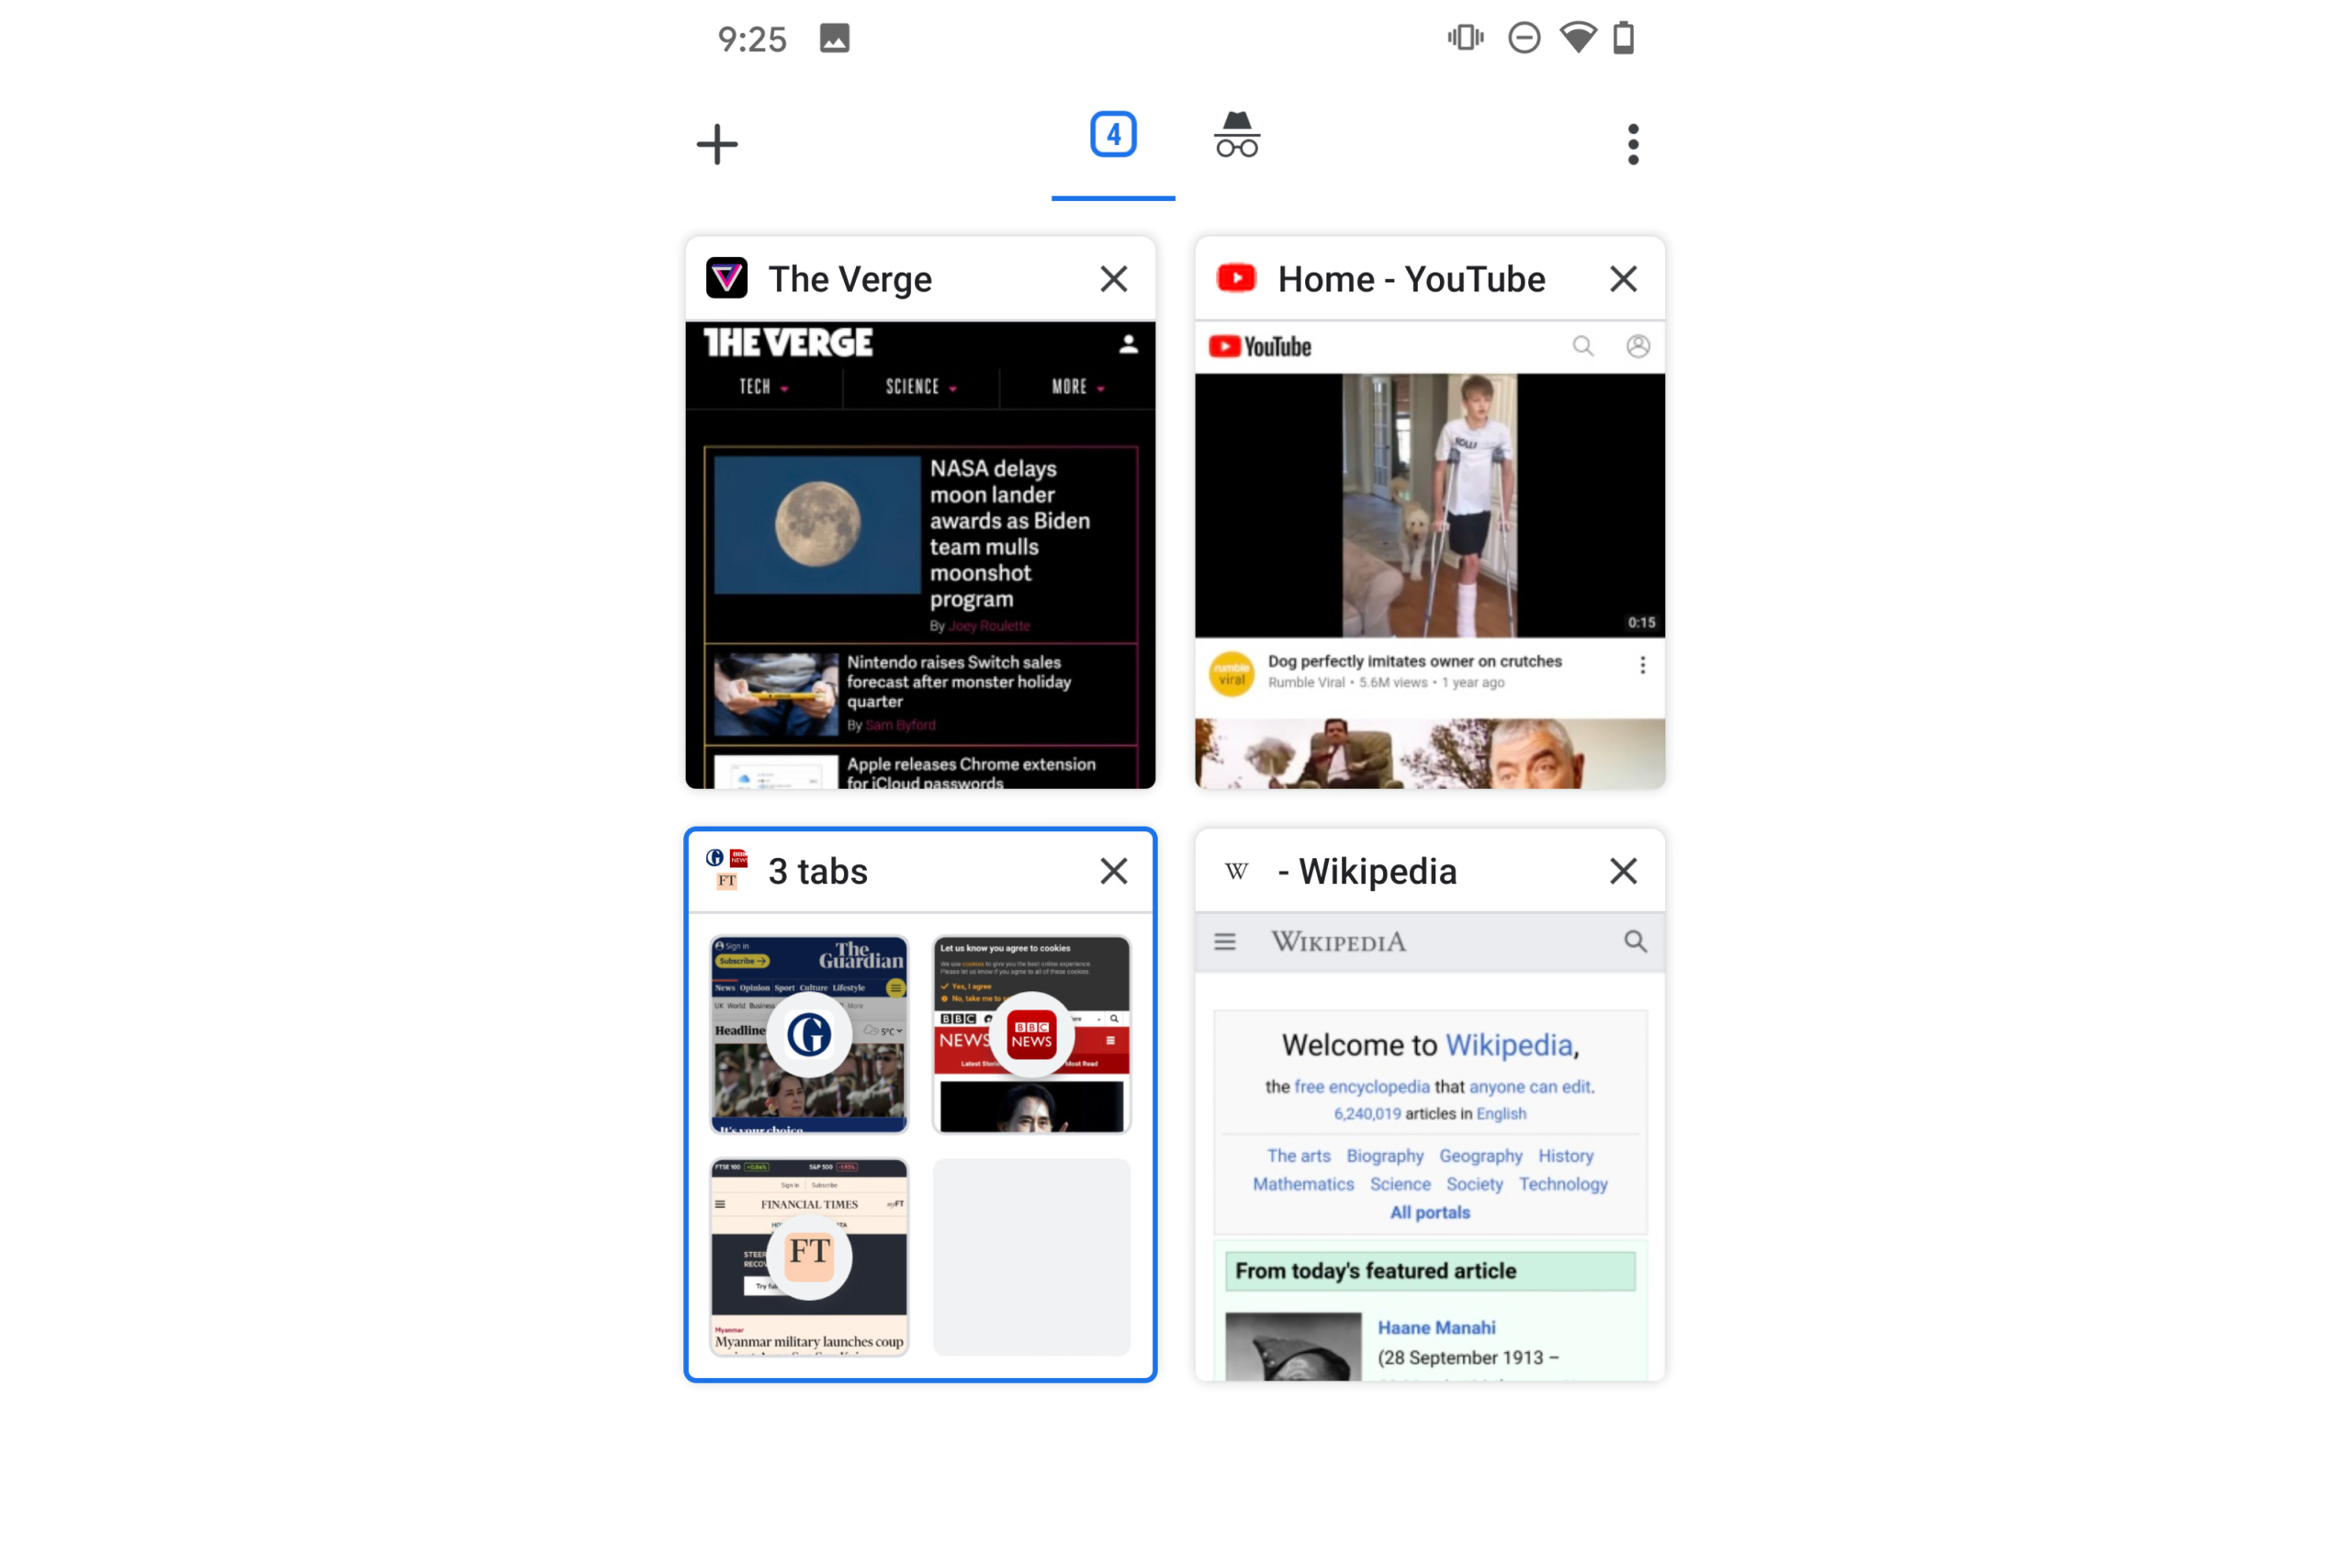The height and width of the screenshot is (1568, 2351).
Task: Open new tab with the plus icon
Action: pyautogui.click(x=717, y=143)
